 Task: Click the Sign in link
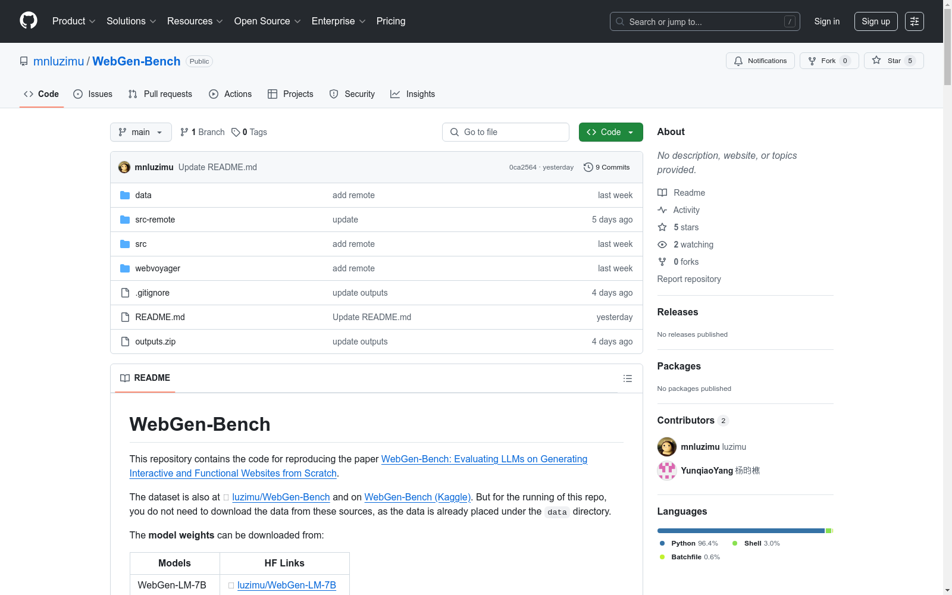827,21
